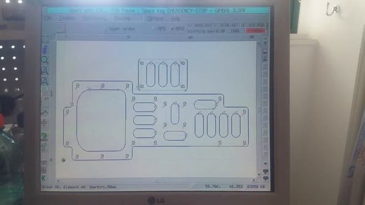Open the File menu in menu bar
This screenshot has height=205, width=365.
tap(48, 18)
